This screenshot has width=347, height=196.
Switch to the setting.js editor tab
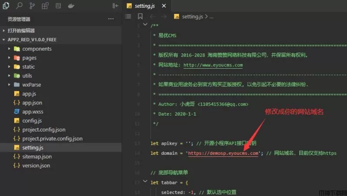pos(145,6)
